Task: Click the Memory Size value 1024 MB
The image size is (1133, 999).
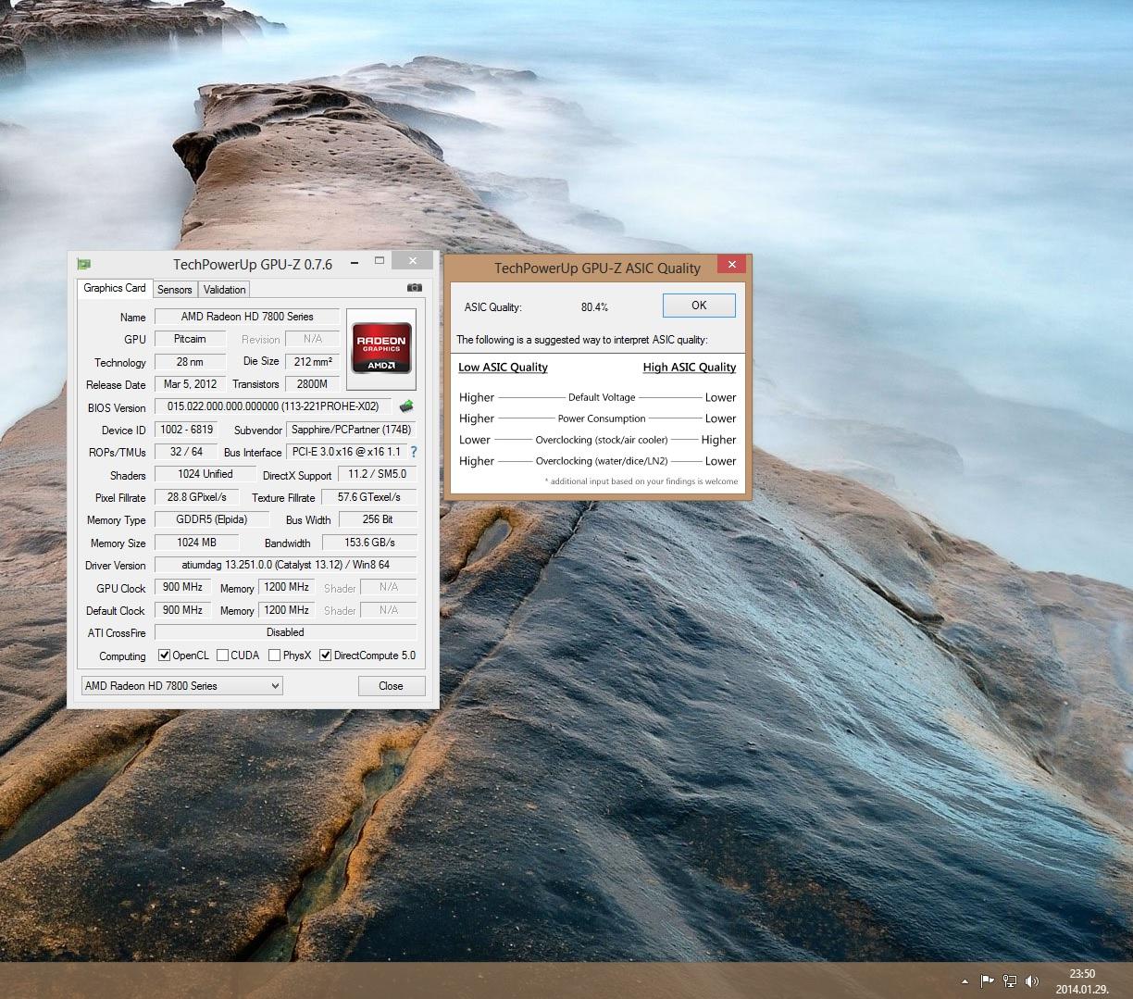Action: pyautogui.click(x=196, y=543)
